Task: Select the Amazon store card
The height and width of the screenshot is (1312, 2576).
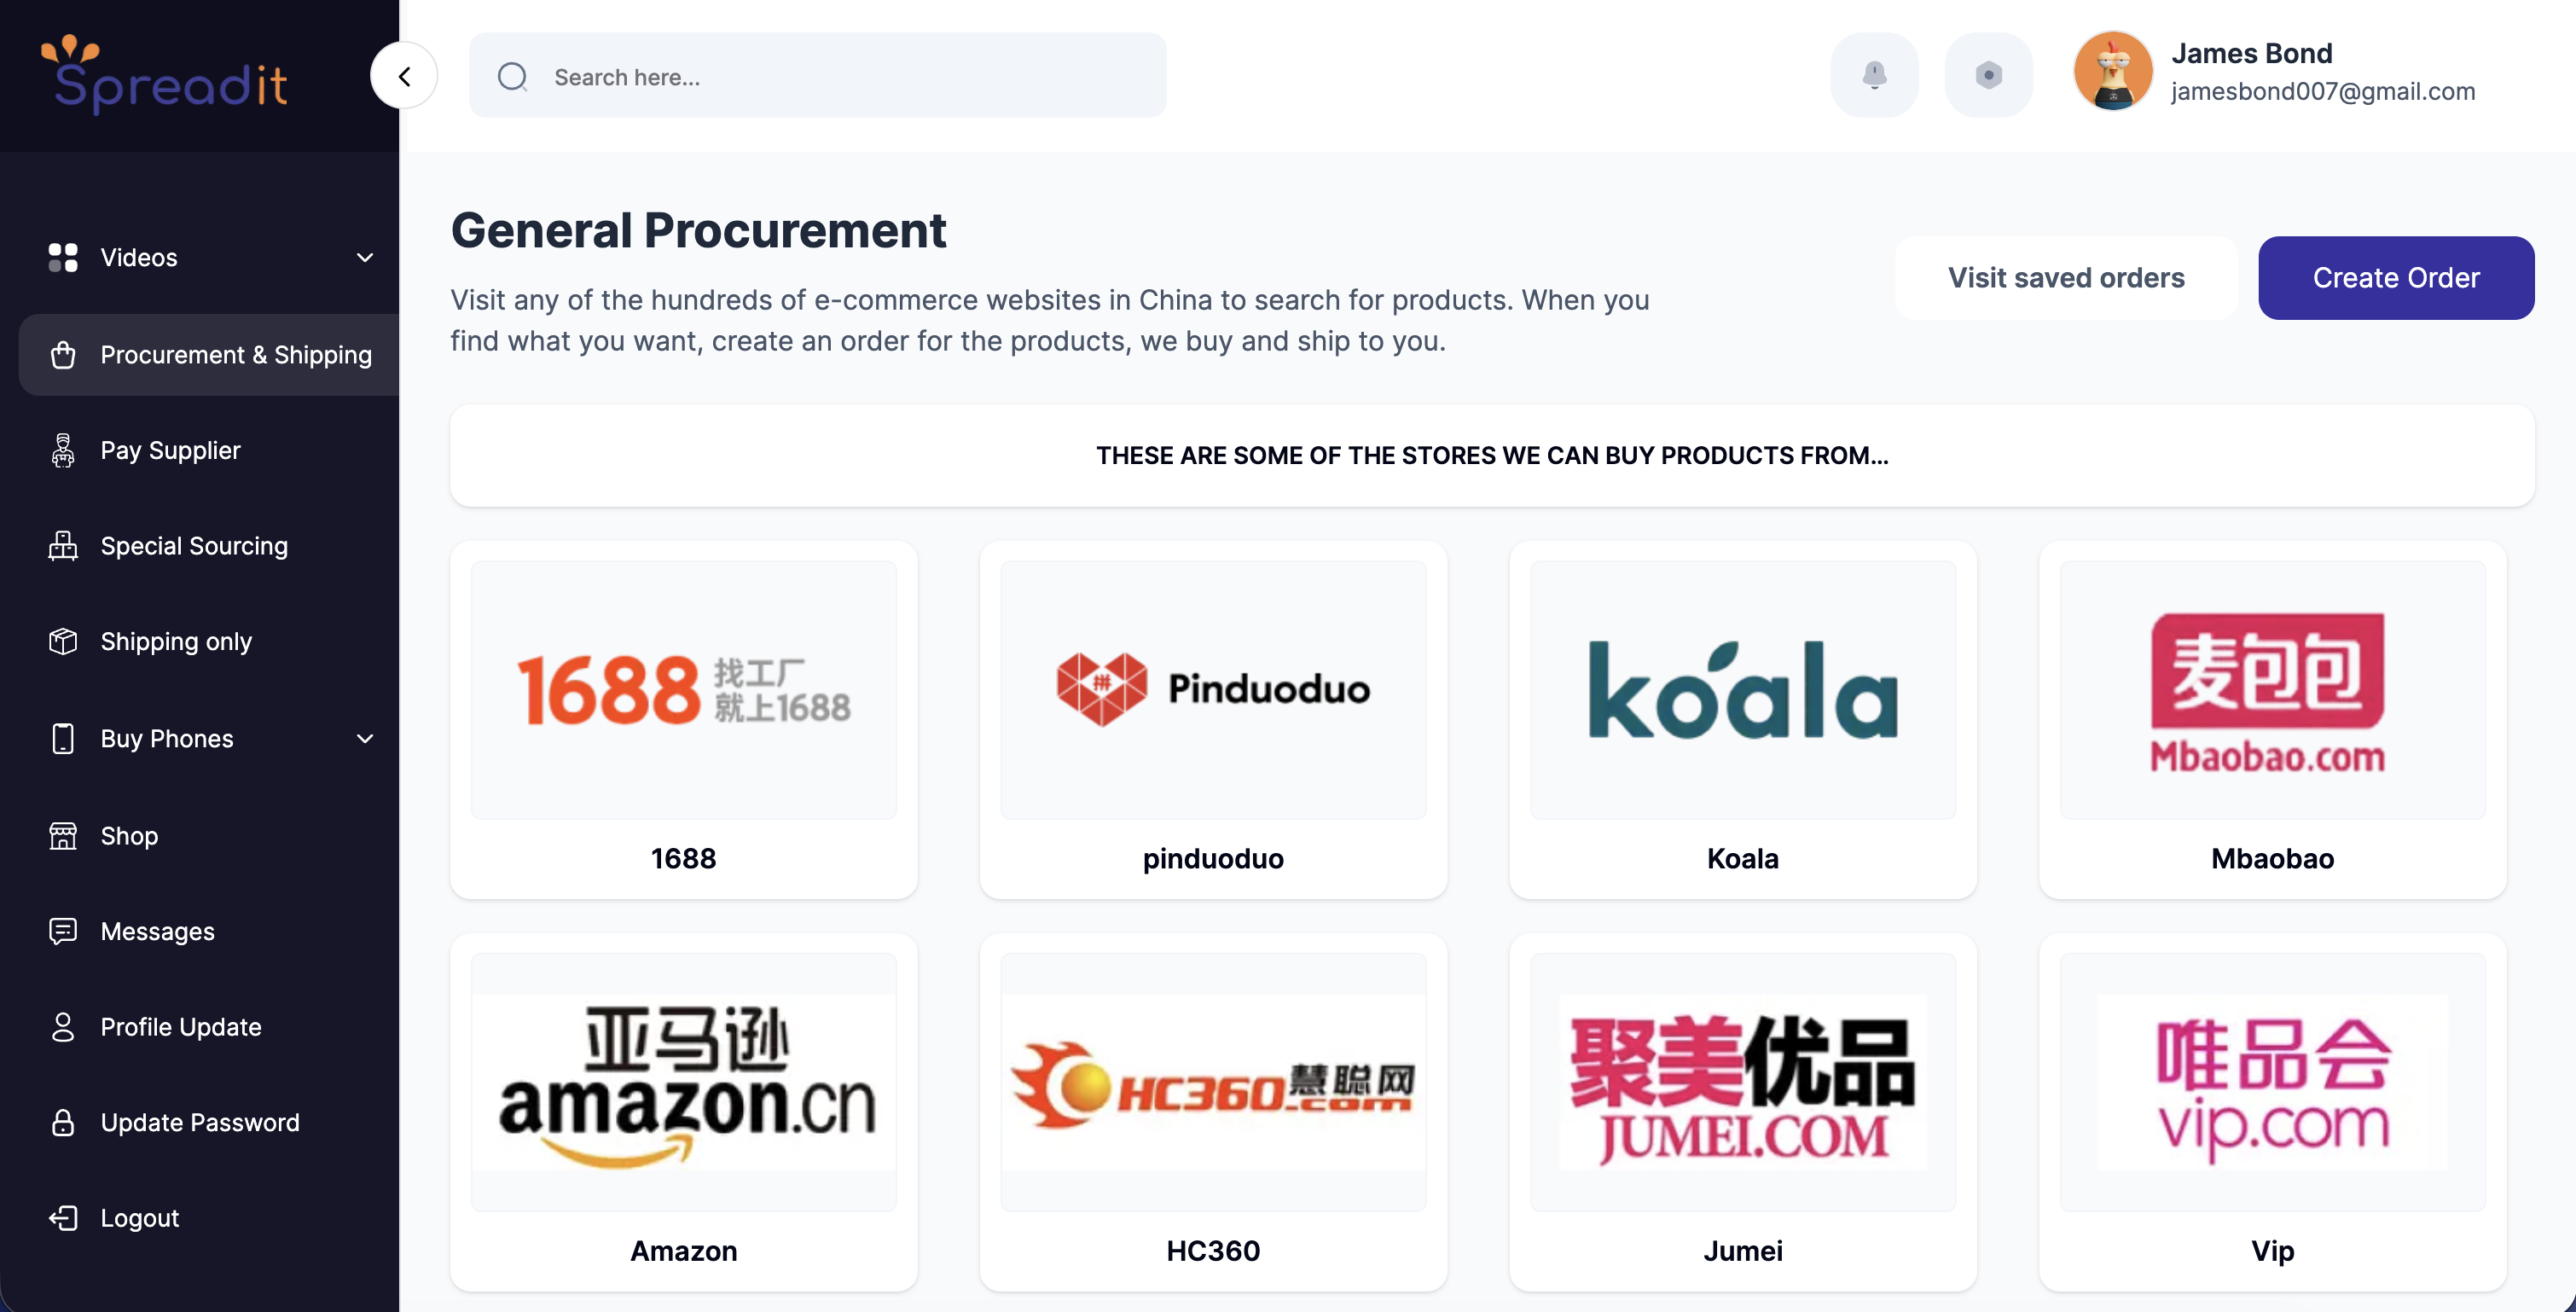Action: (x=684, y=1112)
